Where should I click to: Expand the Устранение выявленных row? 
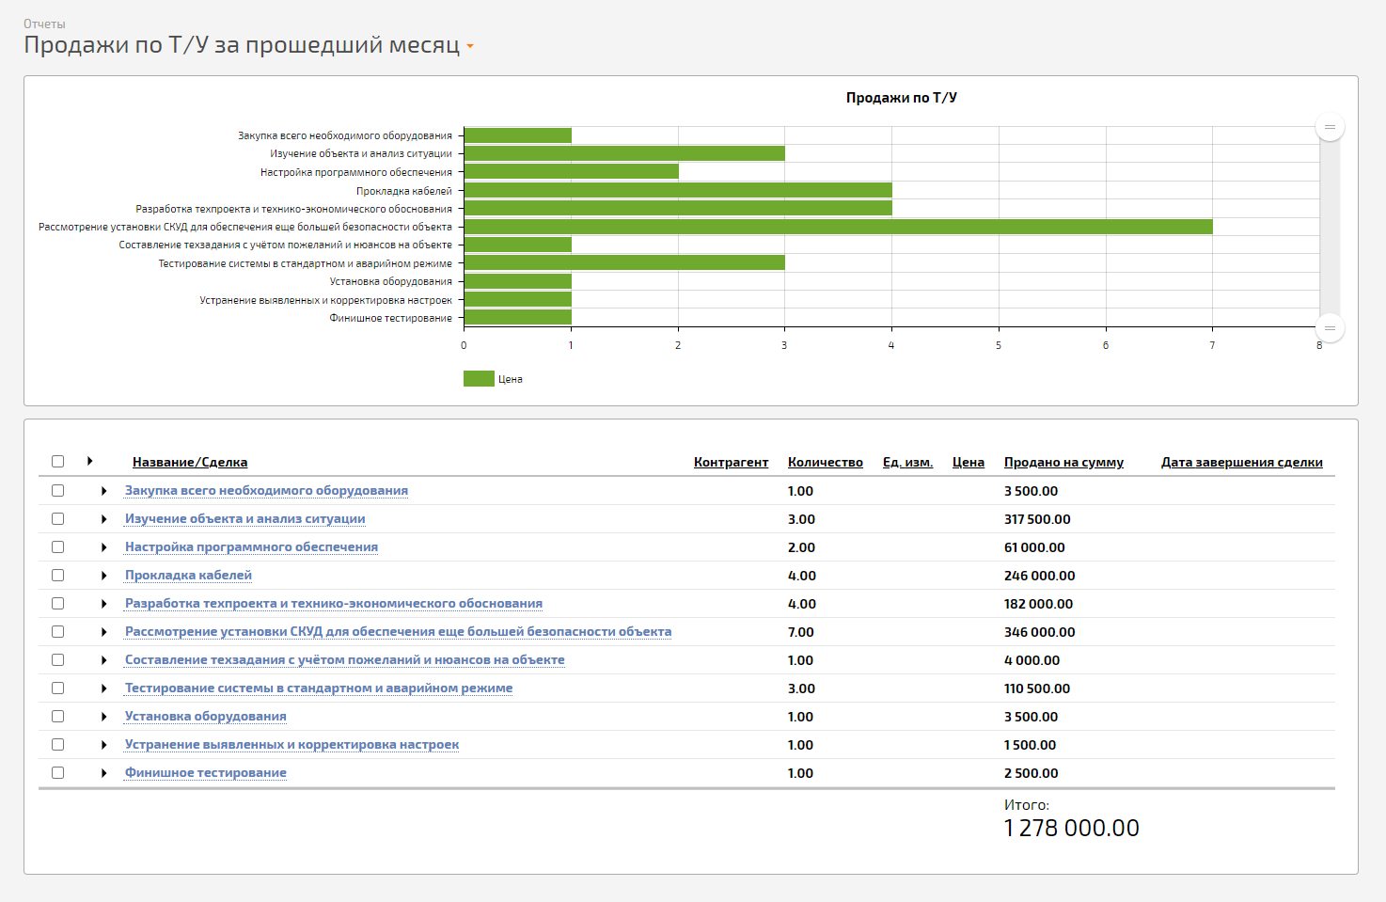tap(103, 745)
